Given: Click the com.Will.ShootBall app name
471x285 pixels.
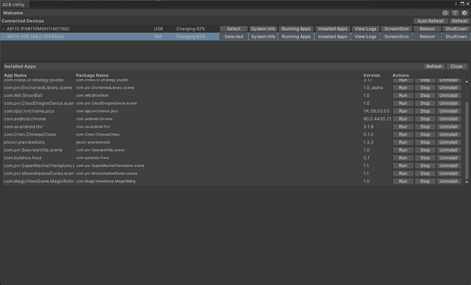Looking at the screenshot, I should point(23,95).
